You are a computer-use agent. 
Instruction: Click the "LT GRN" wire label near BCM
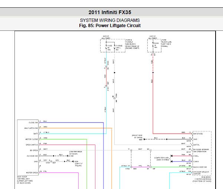(182, 166)
